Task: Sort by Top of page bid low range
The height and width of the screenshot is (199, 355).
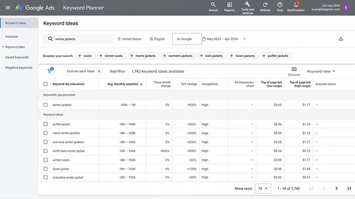Action: (271, 84)
